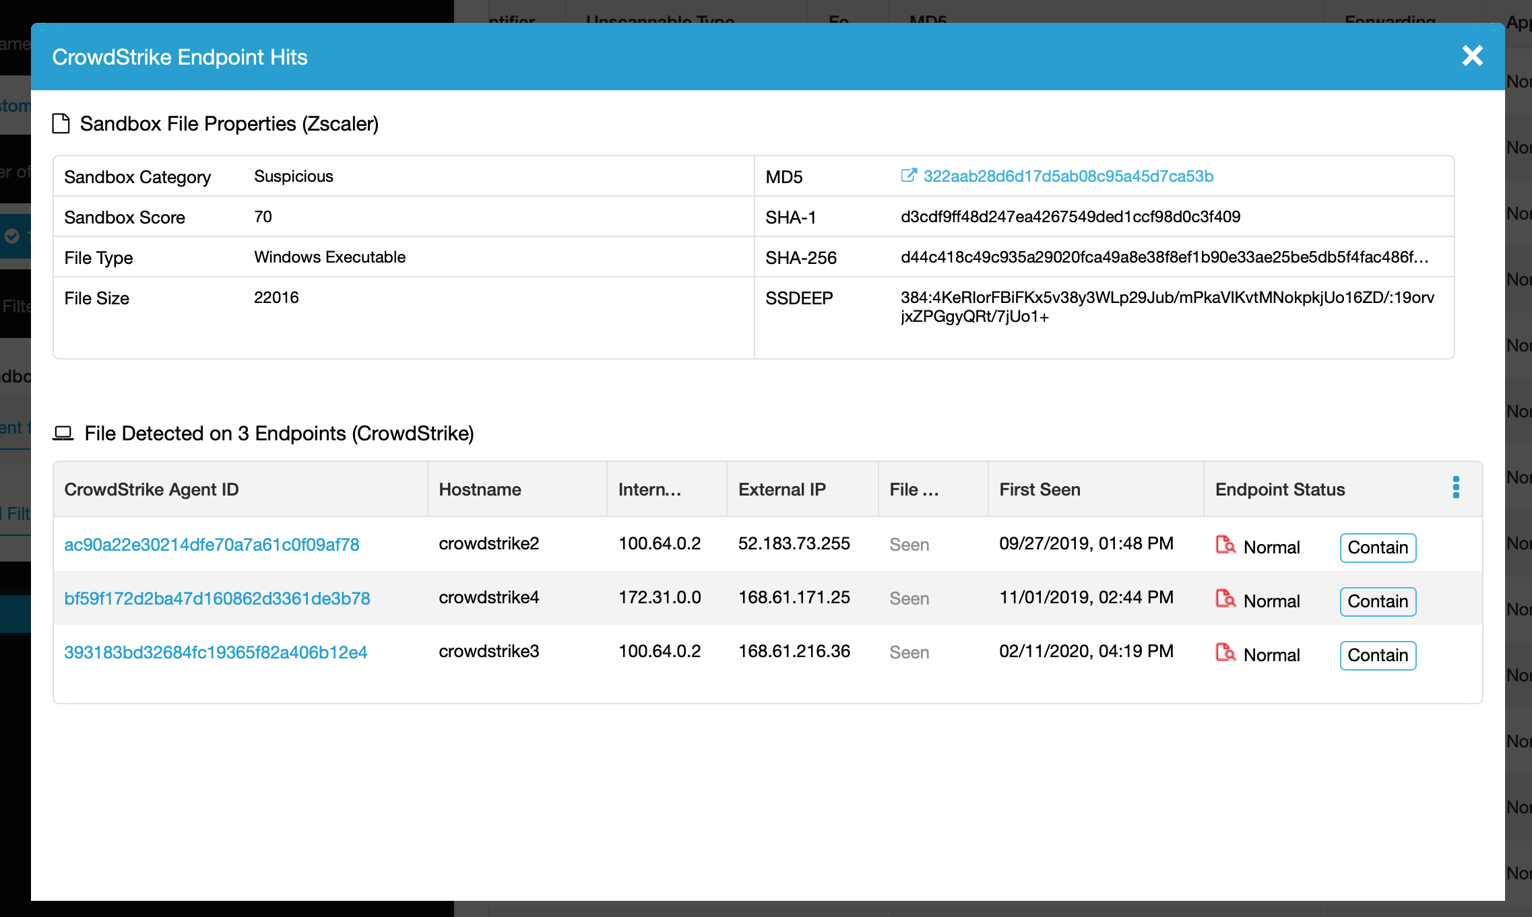Click the Seen status label on crowdstrike2 row
Image resolution: width=1532 pixels, height=917 pixels.
click(x=909, y=544)
